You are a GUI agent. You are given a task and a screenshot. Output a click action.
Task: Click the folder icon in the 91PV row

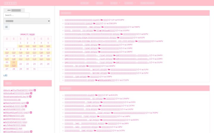point(118,38)
